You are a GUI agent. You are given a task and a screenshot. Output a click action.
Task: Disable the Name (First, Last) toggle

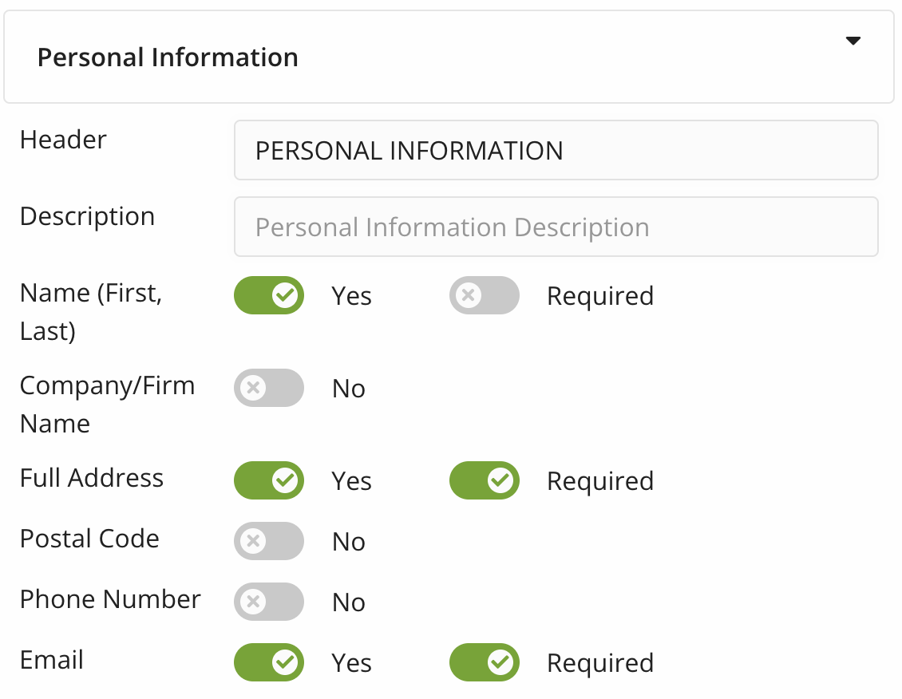pos(269,295)
